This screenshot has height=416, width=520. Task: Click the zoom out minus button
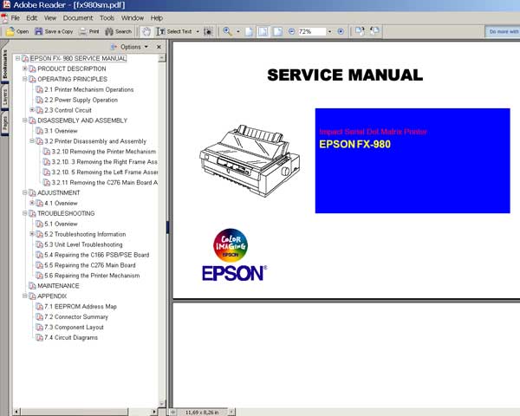coord(291,31)
